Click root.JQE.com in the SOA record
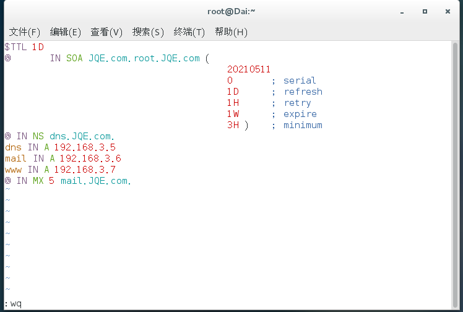The image size is (463, 312). pyautogui.click(x=167, y=58)
